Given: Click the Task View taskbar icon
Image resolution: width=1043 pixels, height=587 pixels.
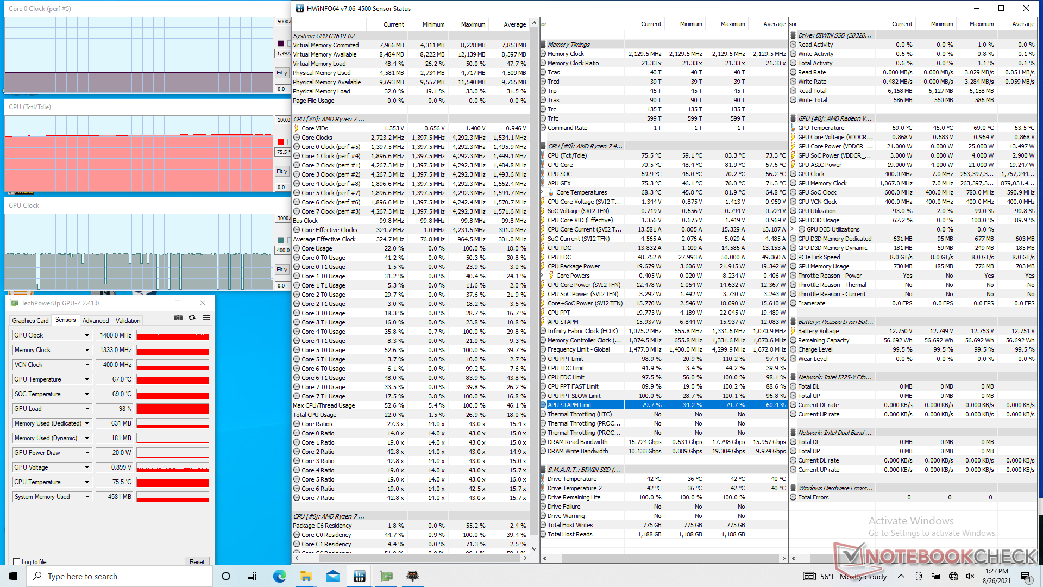Looking at the screenshot, I should pos(252,576).
